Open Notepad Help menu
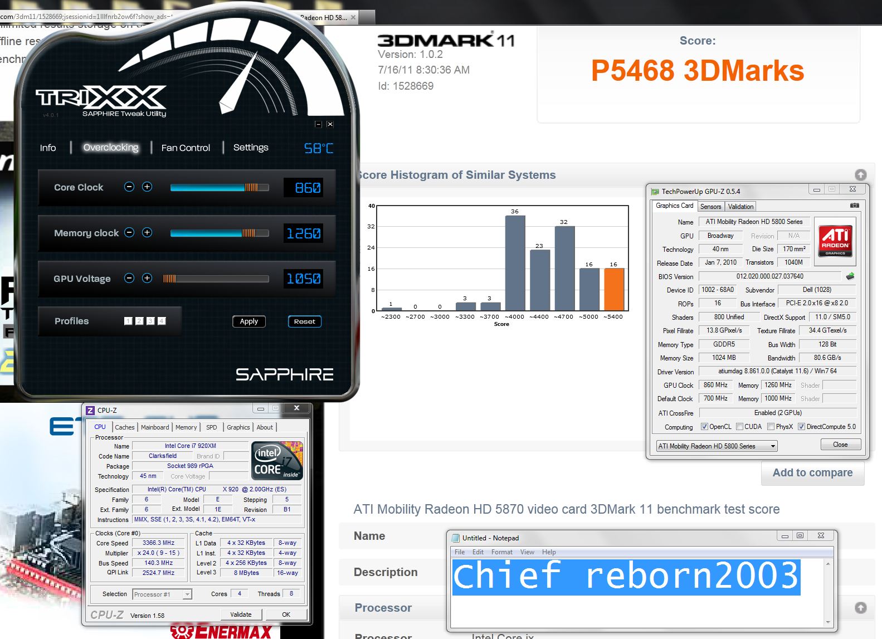This screenshot has width=882, height=639. (x=549, y=552)
